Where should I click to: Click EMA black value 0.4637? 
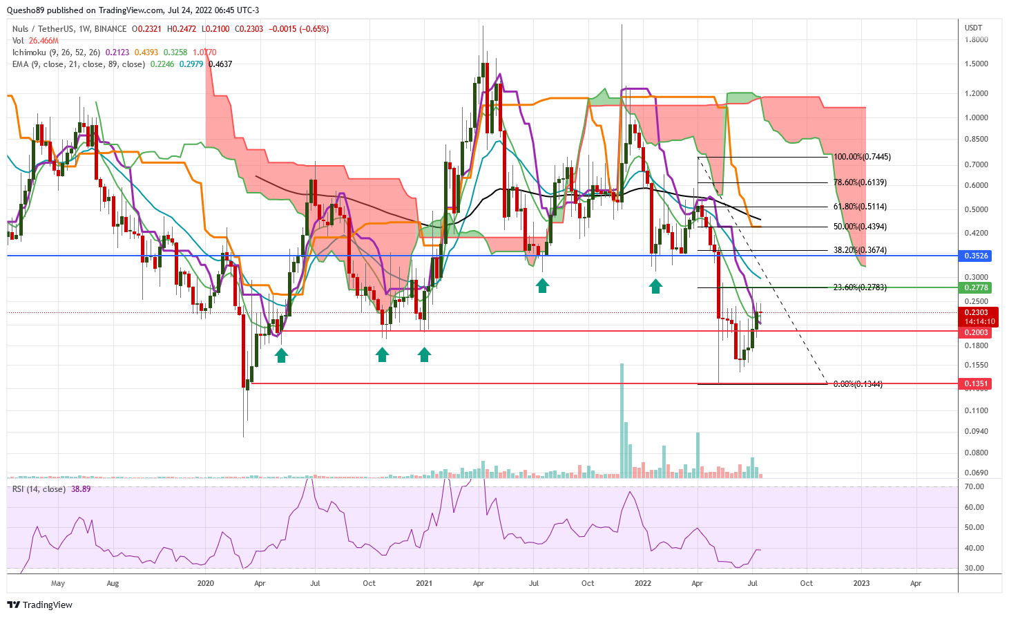pos(220,64)
